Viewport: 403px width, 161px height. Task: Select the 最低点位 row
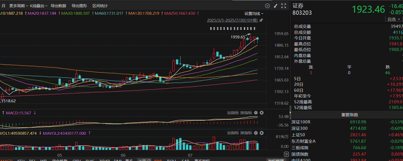pos(347,50)
